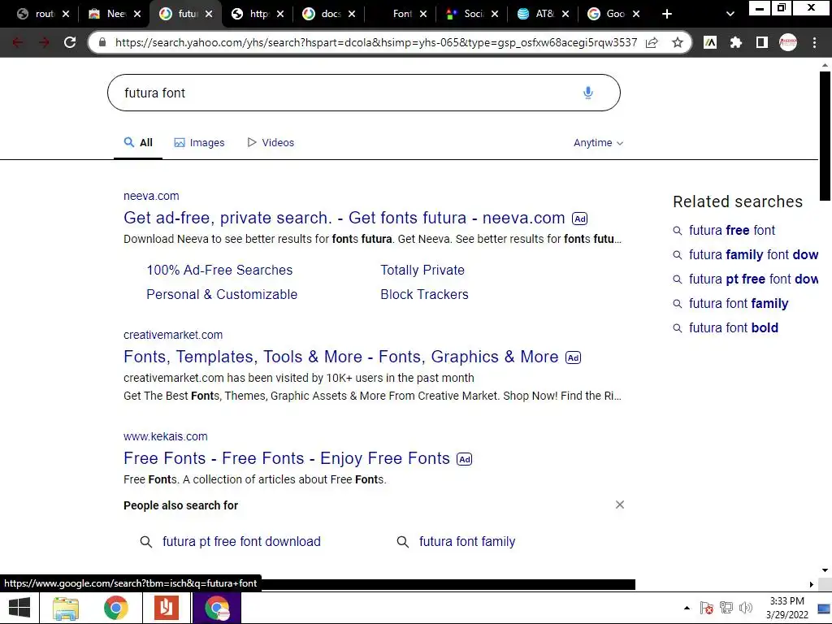Open the 'Personal & Customizable' sublink
Viewport: 832px width, 624px height.
(222, 294)
